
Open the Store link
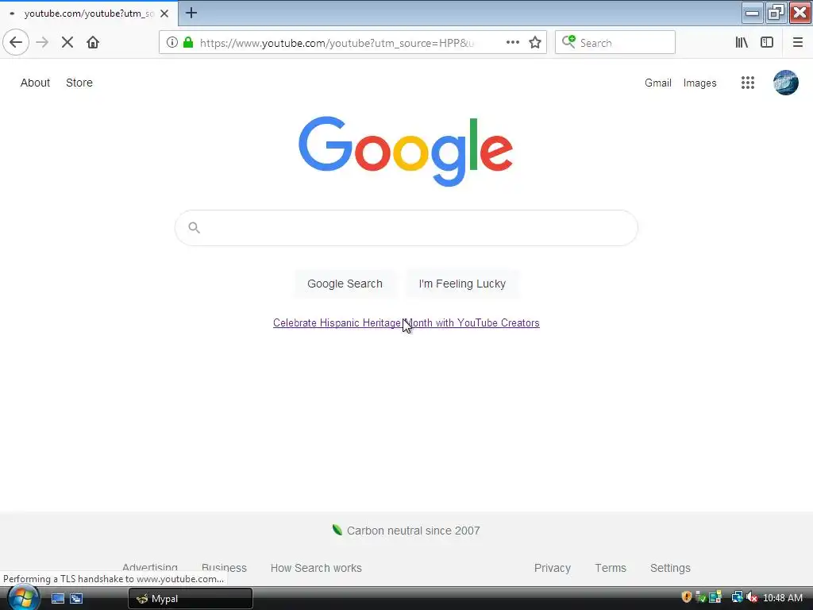[79, 83]
